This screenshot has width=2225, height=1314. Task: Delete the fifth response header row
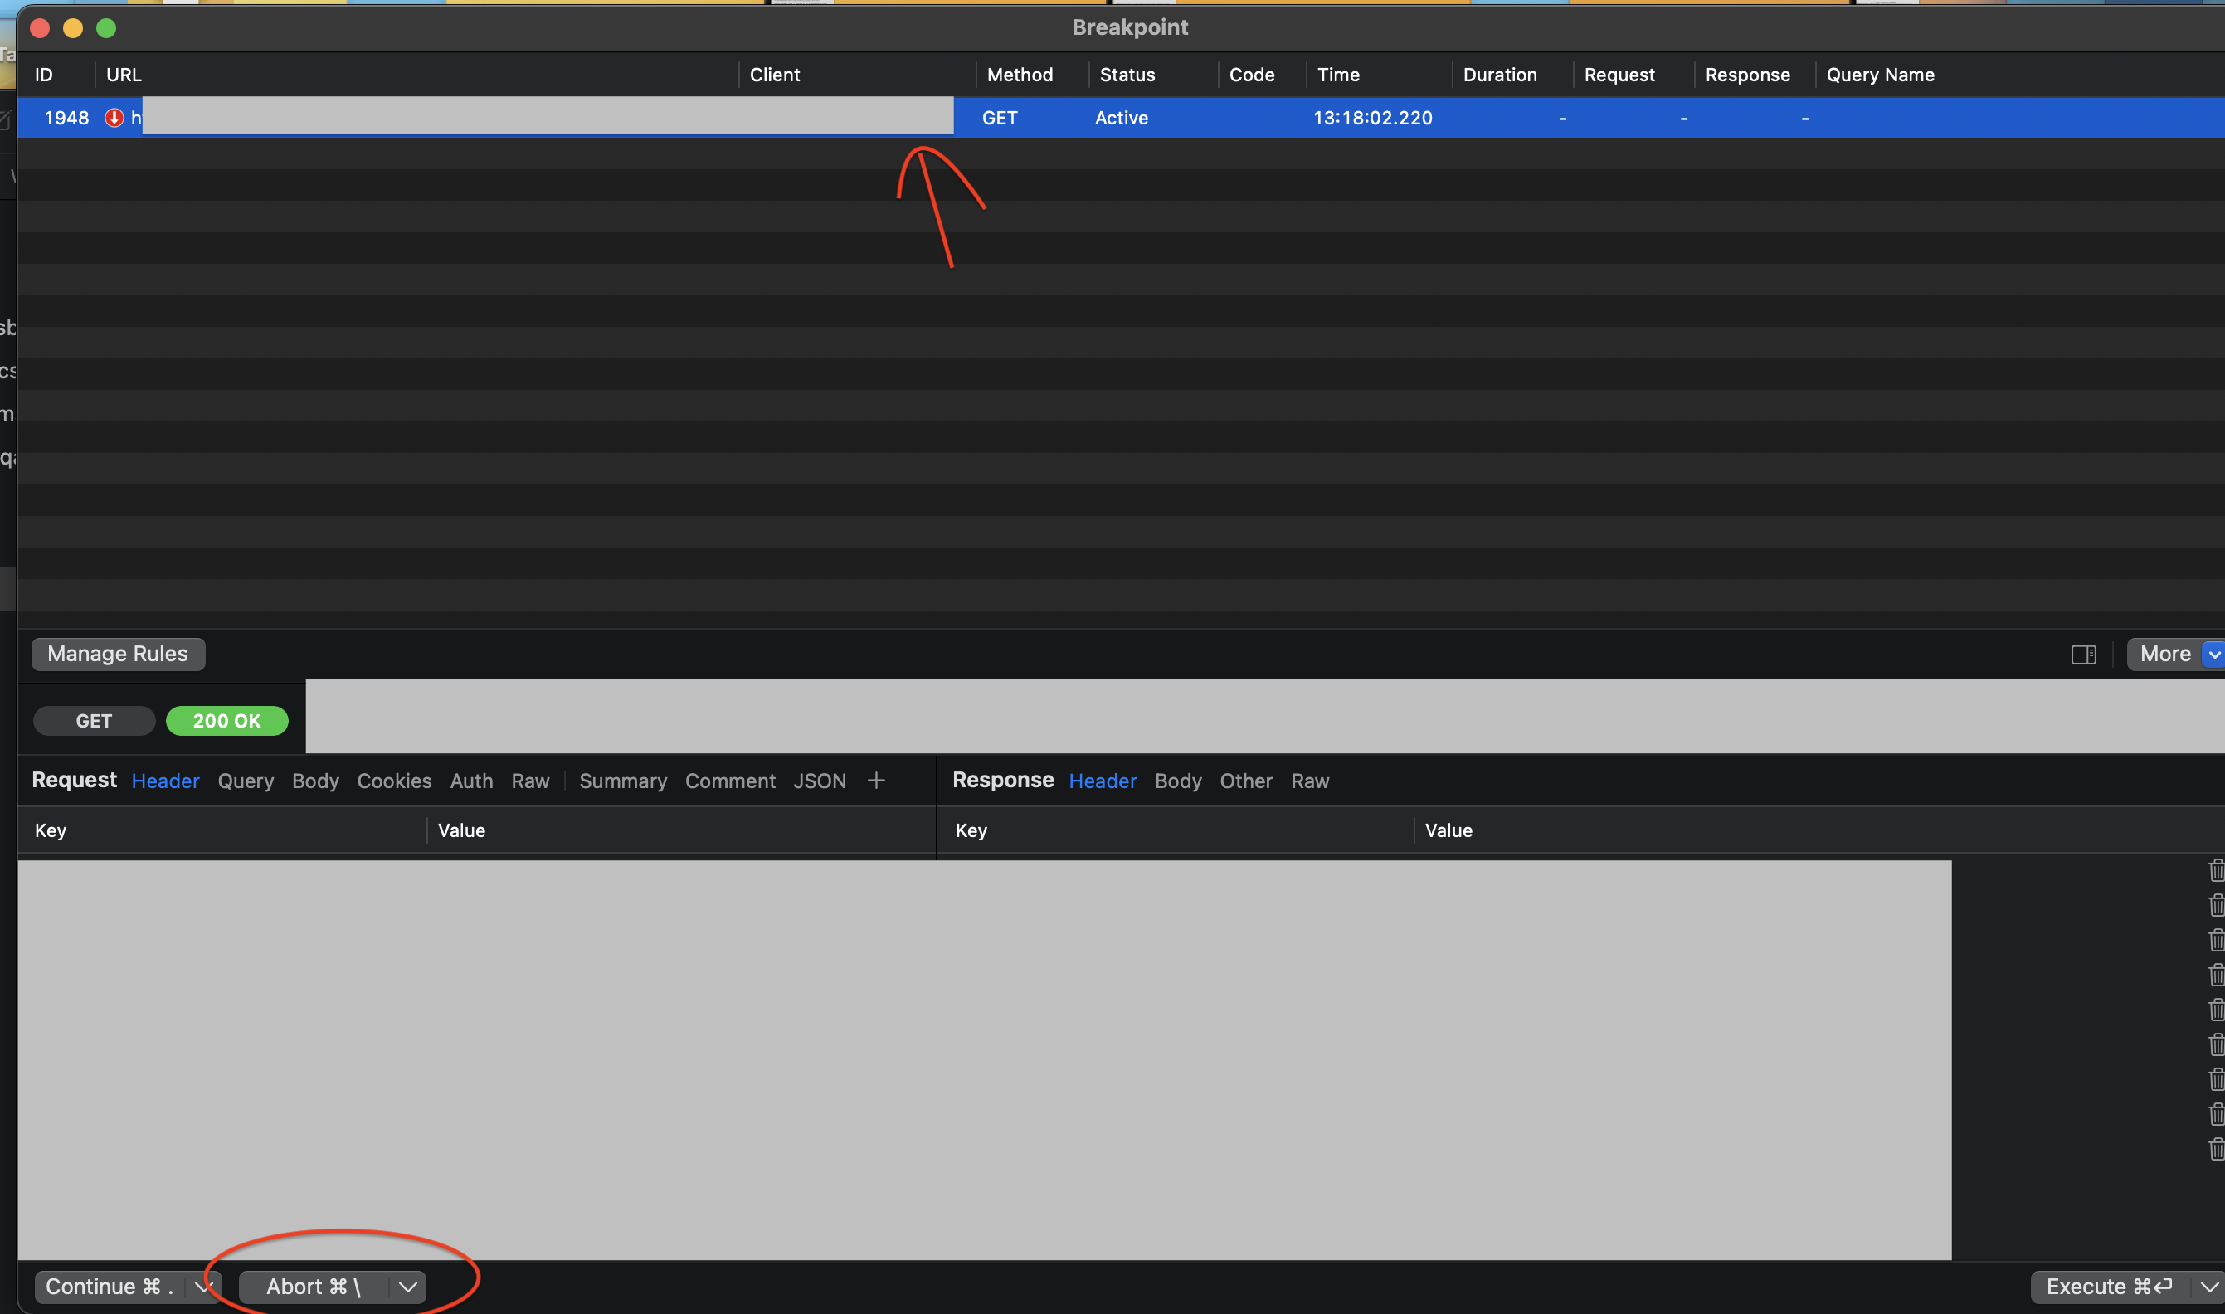tap(2216, 1010)
